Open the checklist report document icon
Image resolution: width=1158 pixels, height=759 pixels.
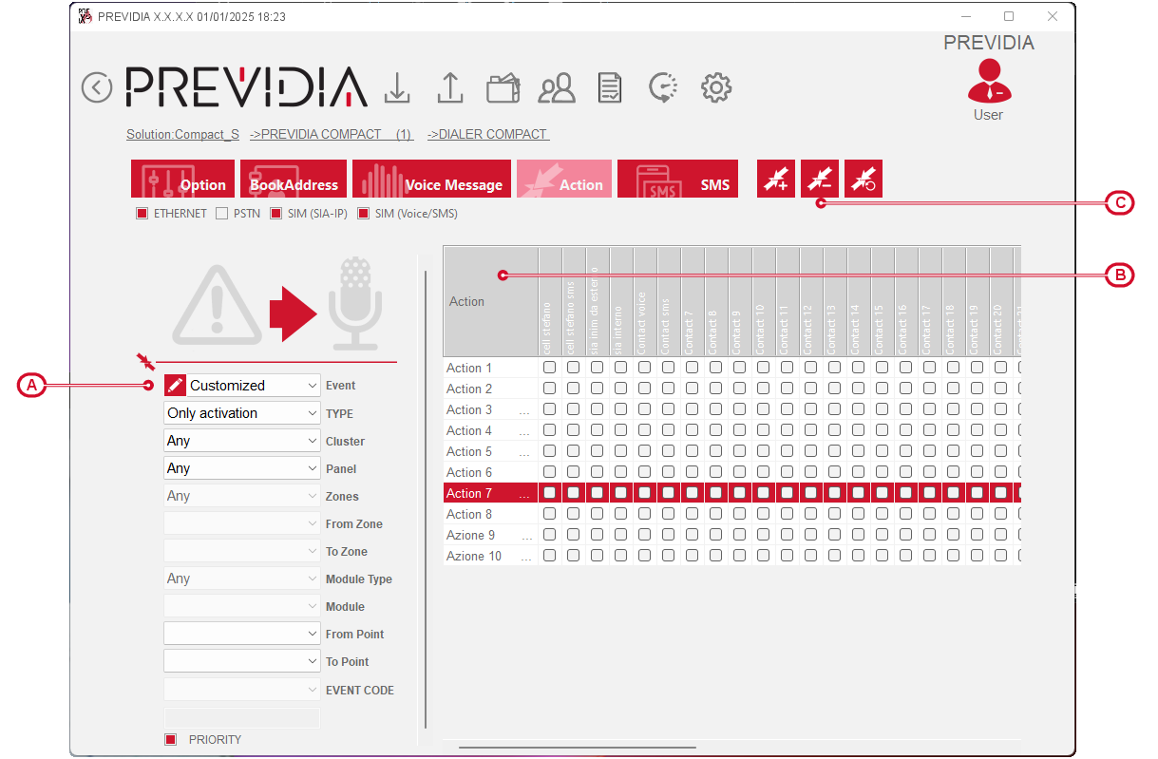610,88
